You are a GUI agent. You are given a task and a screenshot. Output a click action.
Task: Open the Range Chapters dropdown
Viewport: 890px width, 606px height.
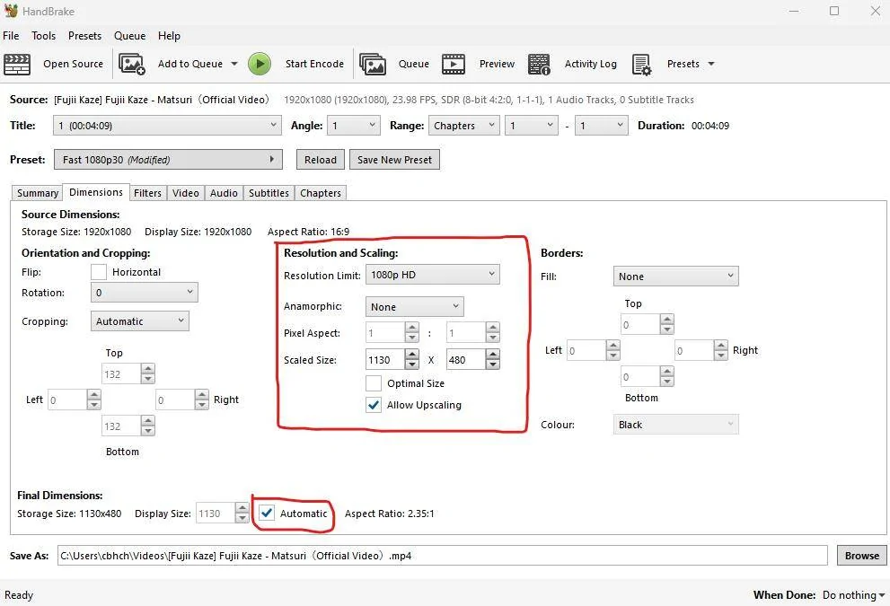click(463, 126)
